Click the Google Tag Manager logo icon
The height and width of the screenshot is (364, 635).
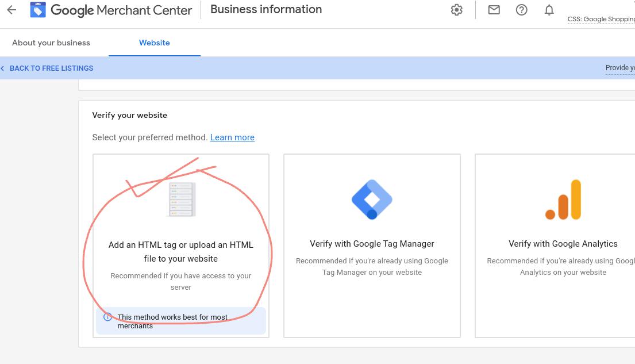point(372,200)
